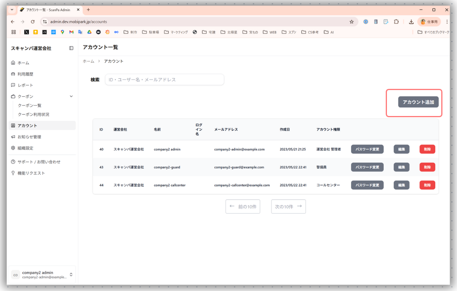The width and height of the screenshot is (457, 291).
Task: Expand the company2 admin user switcher
Action: (x=71, y=274)
